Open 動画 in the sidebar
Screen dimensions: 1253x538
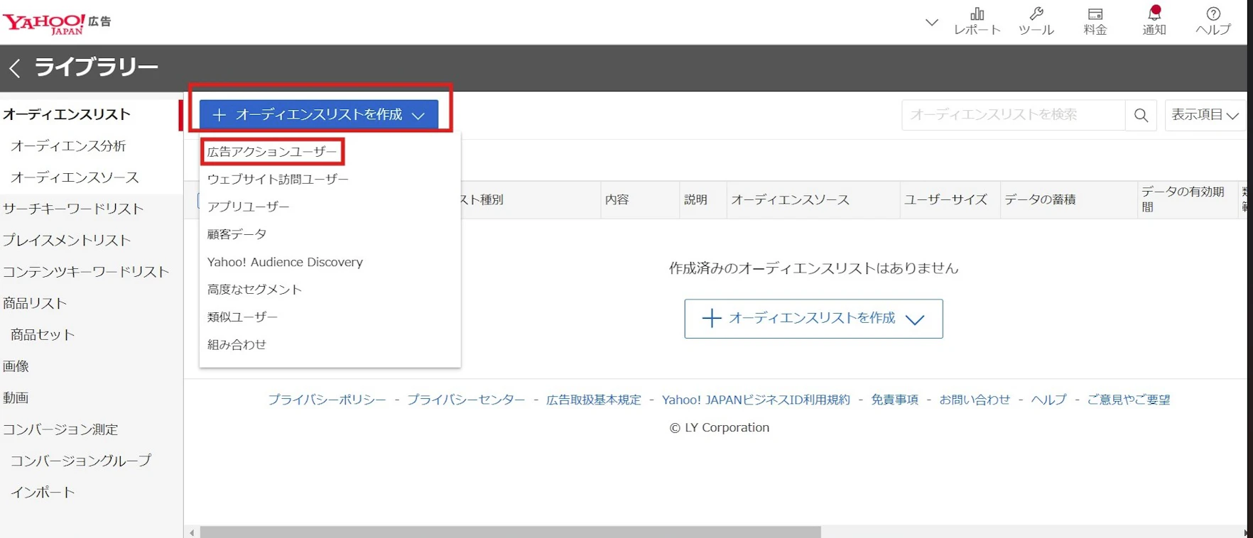(x=16, y=397)
